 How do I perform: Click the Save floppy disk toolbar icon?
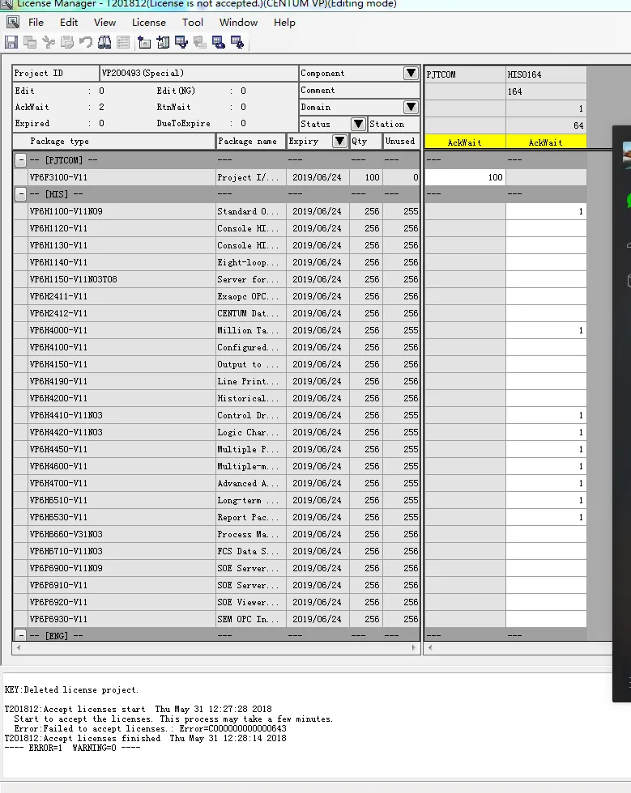pos(11,42)
